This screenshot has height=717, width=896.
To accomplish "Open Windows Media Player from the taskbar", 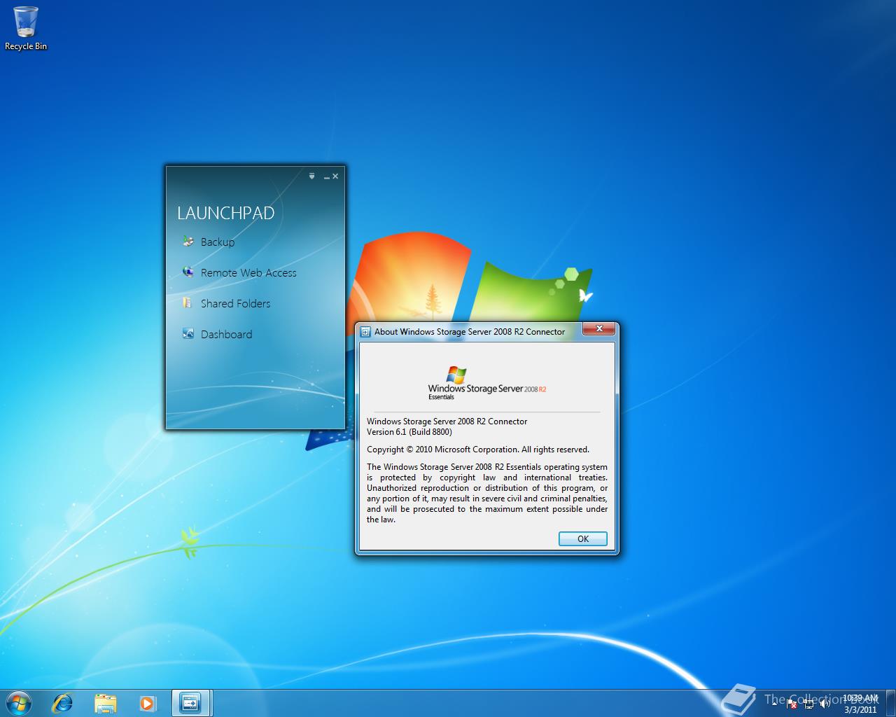I will coord(148,702).
